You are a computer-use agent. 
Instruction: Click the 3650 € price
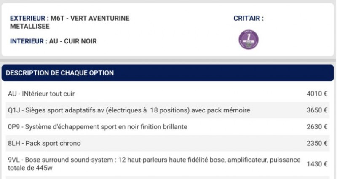point(317,110)
